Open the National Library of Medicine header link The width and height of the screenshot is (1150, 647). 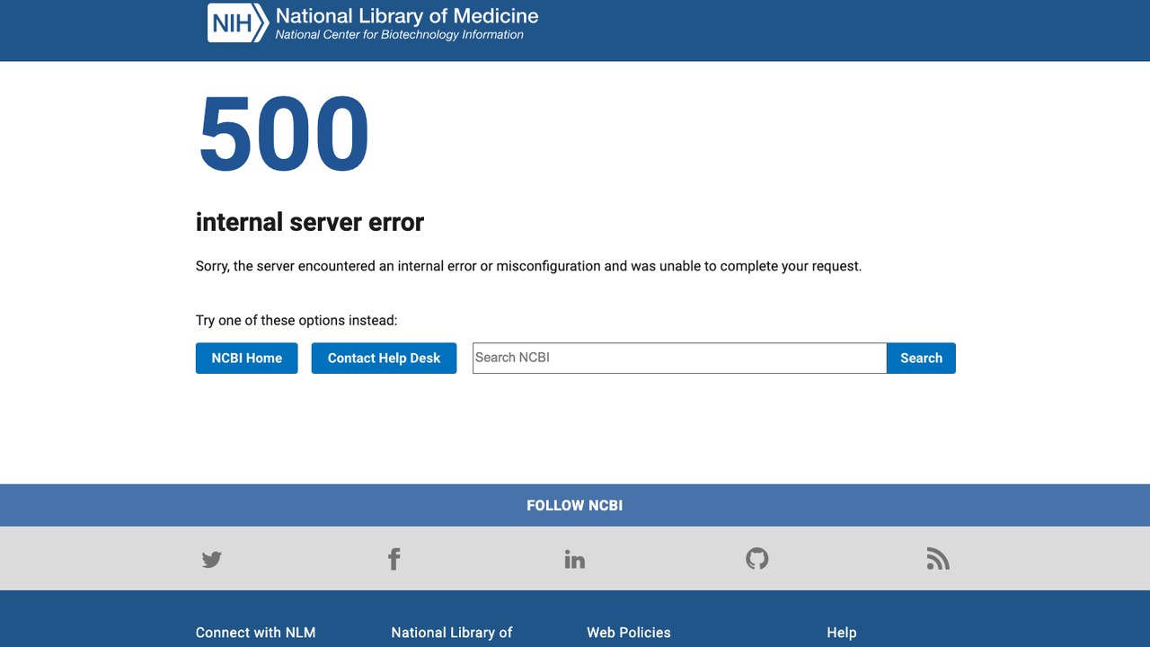(x=407, y=15)
